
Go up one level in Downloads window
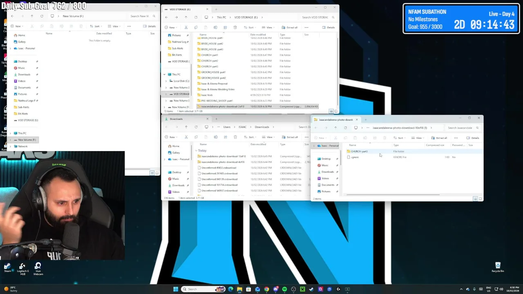[x=186, y=127]
